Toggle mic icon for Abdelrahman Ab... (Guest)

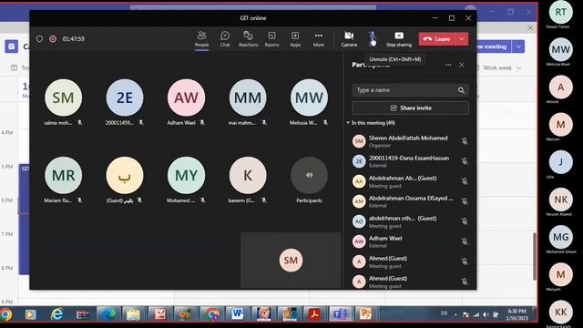tap(465, 181)
